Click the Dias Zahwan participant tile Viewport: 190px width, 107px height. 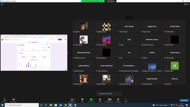click(84, 40)
